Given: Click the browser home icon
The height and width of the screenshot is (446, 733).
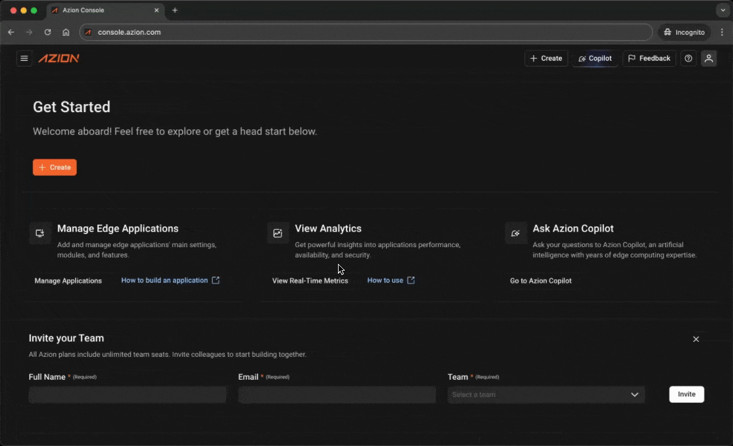Looking at the screenshot, I should click(x=66, y=32).
